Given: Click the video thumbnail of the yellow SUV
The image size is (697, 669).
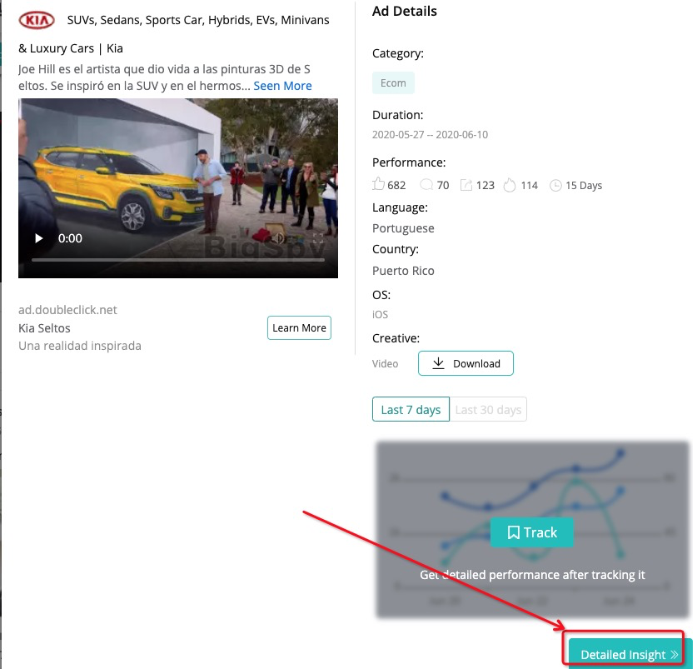Looking at the screenshot, I should coord(178,188).
